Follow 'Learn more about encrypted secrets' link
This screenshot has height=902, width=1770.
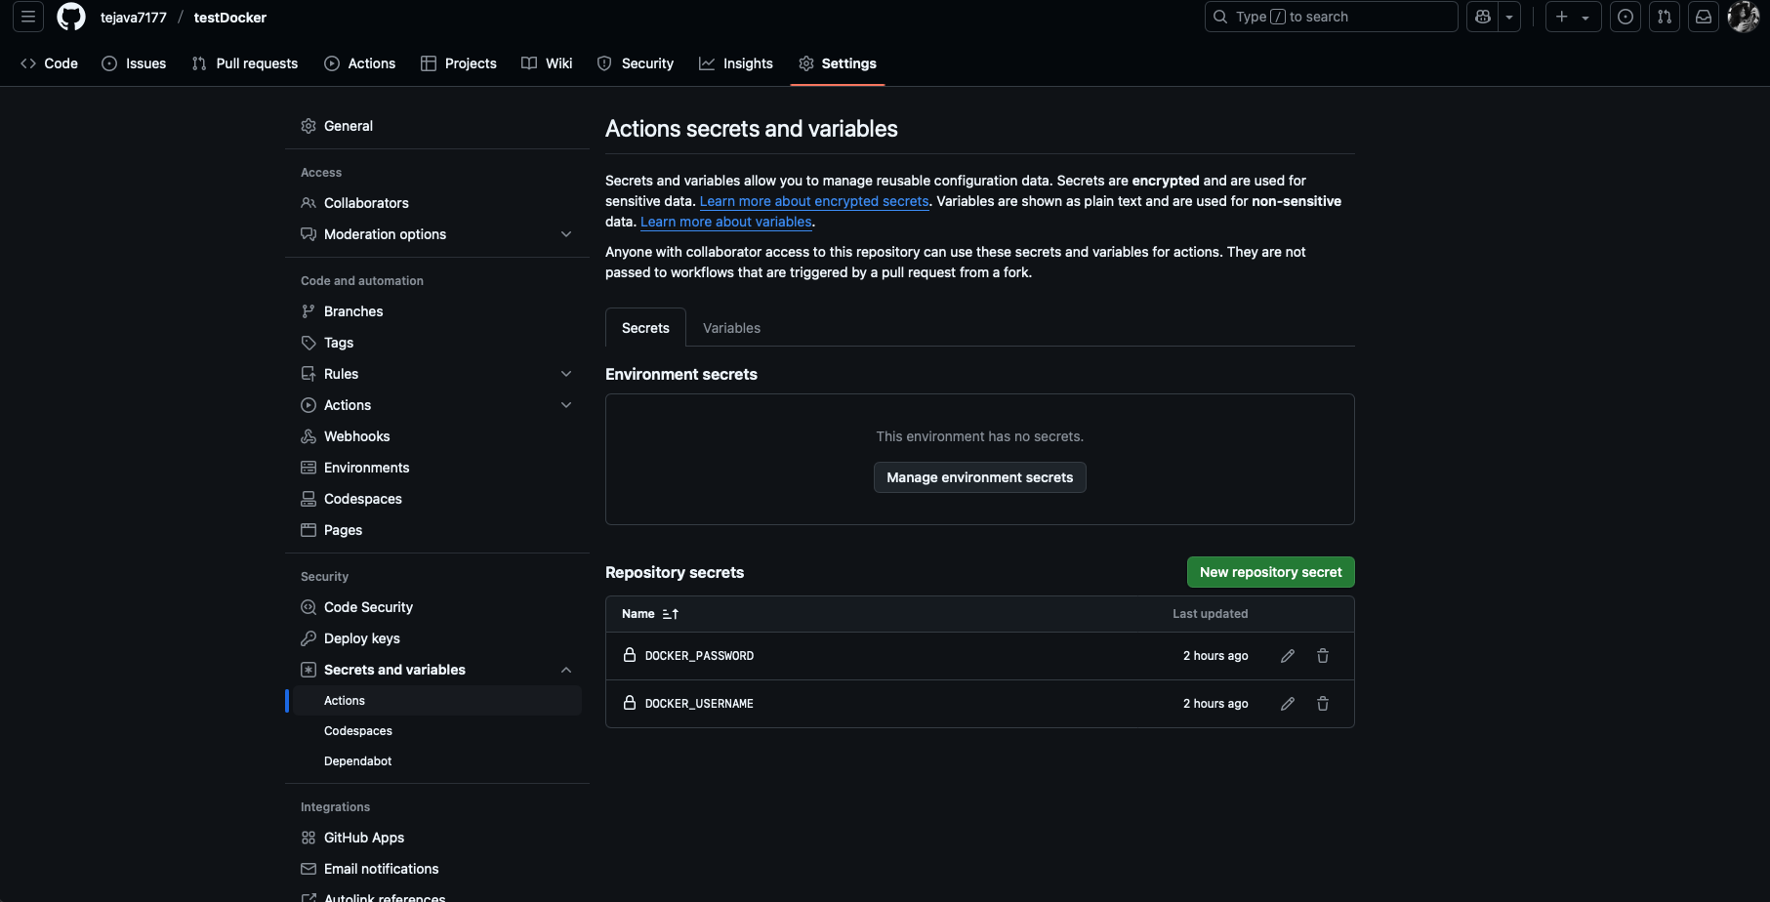coord(814,201)
